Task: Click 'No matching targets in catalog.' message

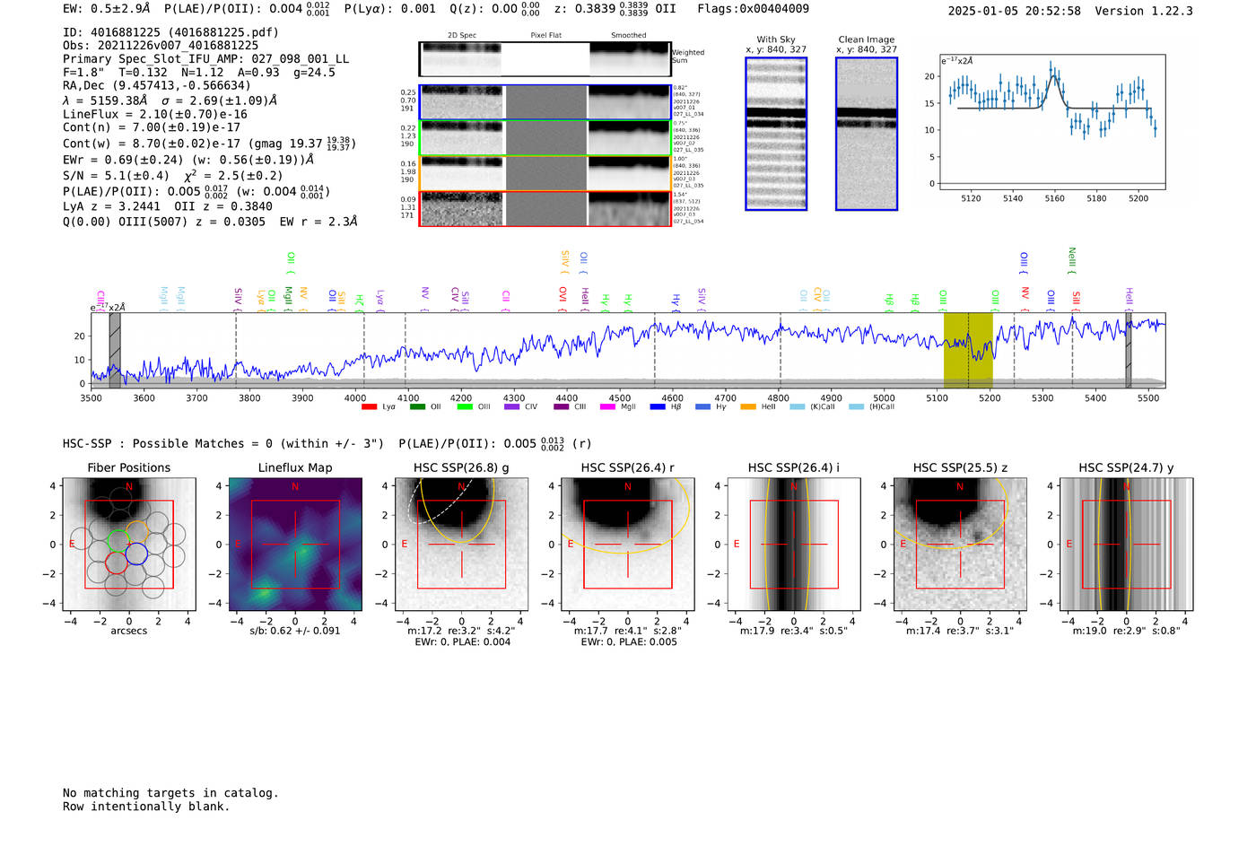Action: (170, 793)
